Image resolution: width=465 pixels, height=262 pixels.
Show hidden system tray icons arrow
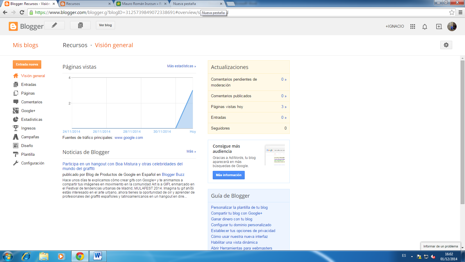pos(412,256)
